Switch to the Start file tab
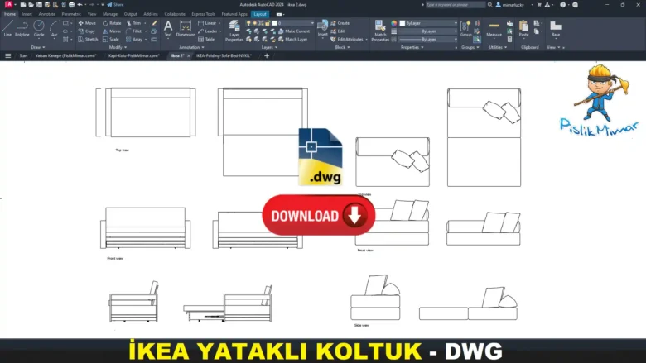This screenshot has height=363, width=646. tap(23, 55)
